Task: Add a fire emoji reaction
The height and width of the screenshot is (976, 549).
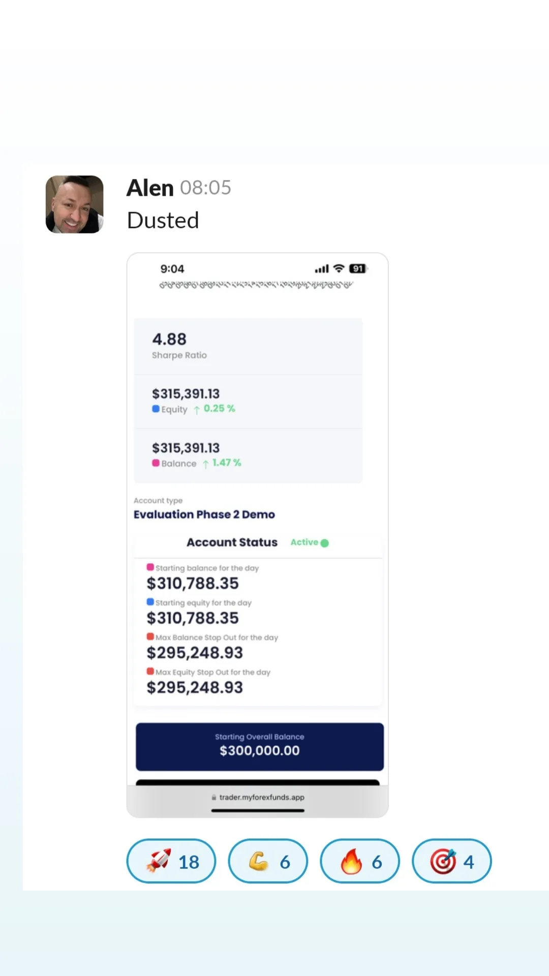Action: point(359,861)
